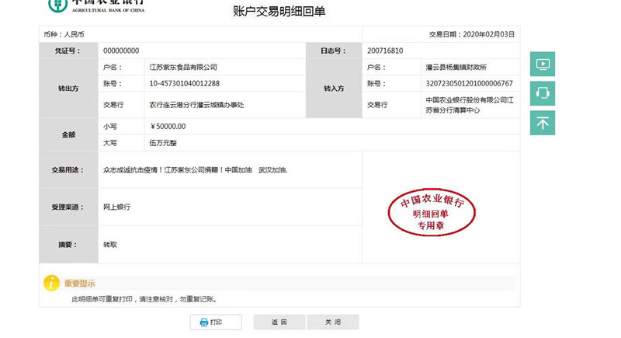Click the 受理渠道 label cell
621x338 pixels.
point(68,207)
